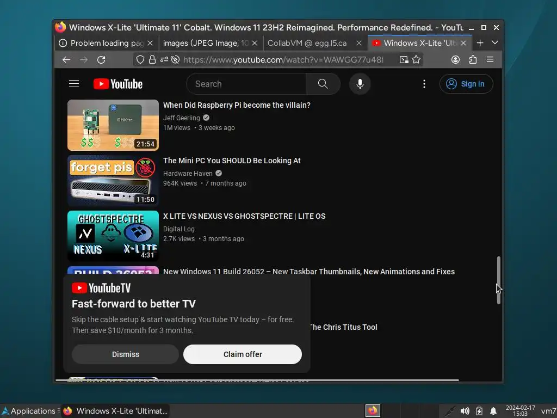The image size is (557, 418).
Task: Click '2.7K views • 3 months ago' text
Action: pos(203,239)
